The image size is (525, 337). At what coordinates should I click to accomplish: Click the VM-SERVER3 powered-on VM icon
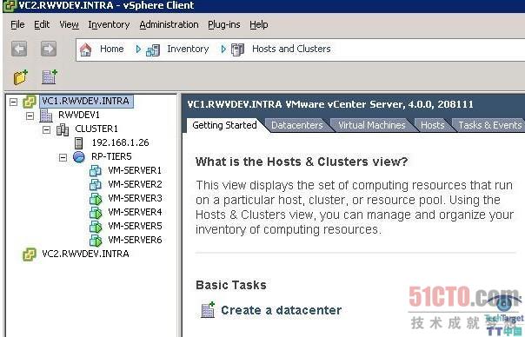tap(96, 198)
